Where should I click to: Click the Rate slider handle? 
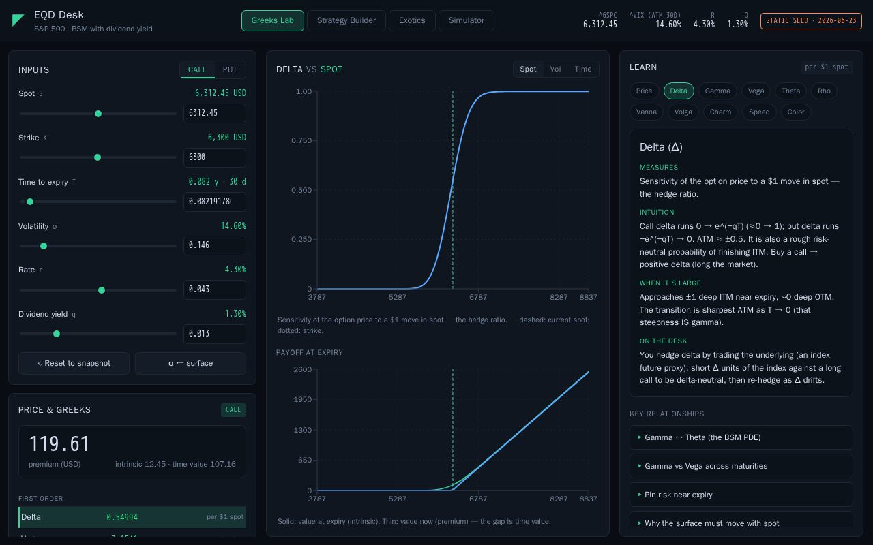pyautogui.click(x=102, y=290)
